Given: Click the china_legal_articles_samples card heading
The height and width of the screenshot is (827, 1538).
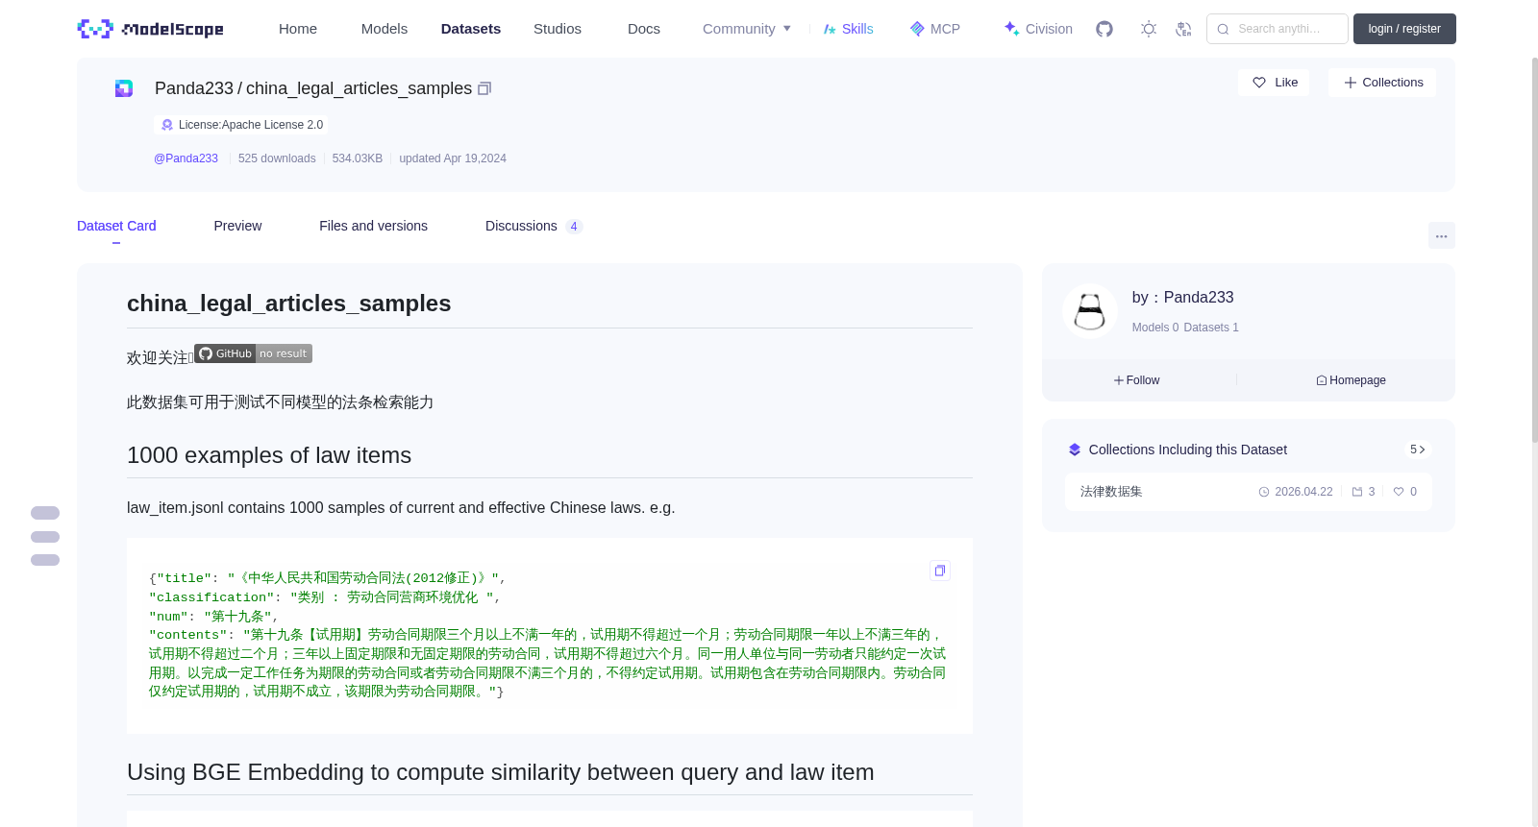Looking at the screenshot, I should pyautogui.click(x=288, y=304).
